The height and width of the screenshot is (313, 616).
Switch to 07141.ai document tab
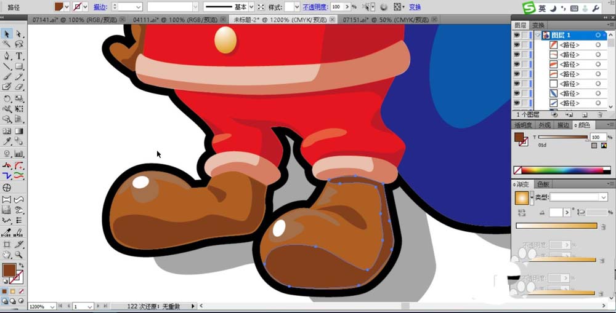tap(75, 19)
